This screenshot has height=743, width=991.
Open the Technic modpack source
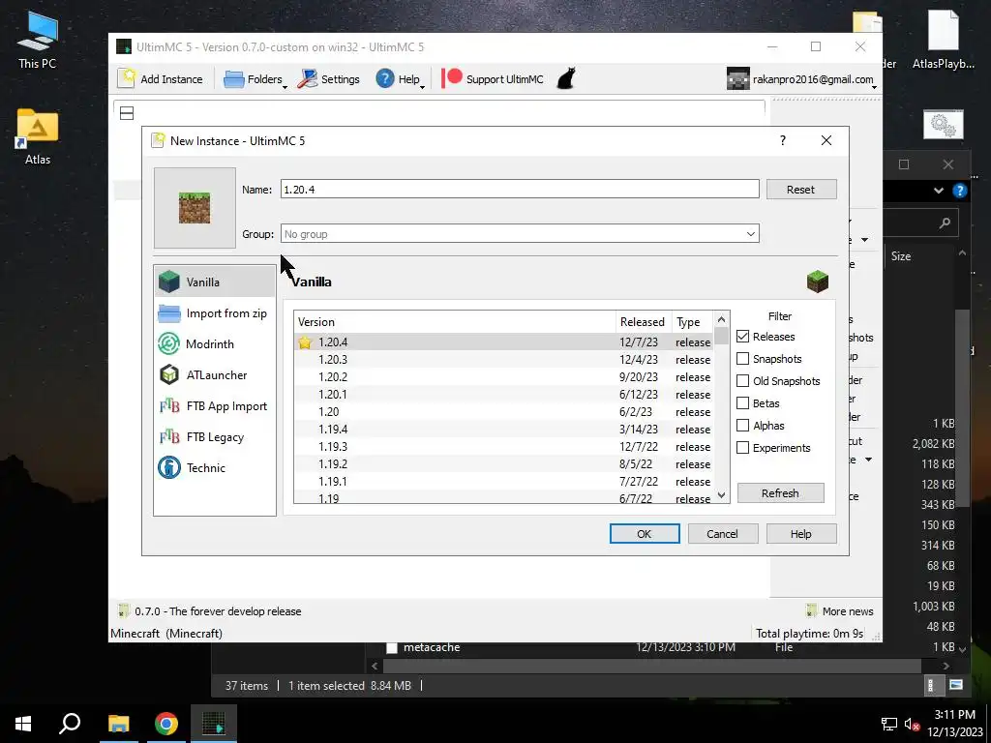point(214,468)
